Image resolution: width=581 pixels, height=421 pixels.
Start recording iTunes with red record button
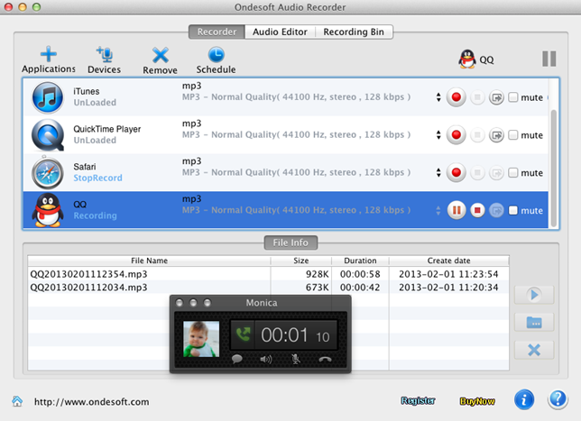click(x=456, y=97)
